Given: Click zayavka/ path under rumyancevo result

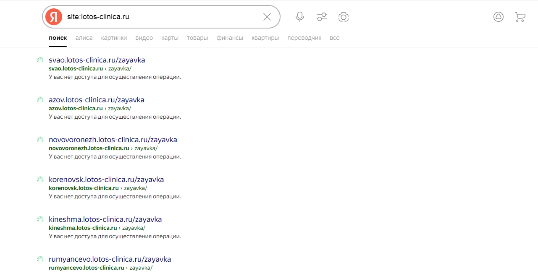Looking at the screenshot, I should (x=141, y=268).
